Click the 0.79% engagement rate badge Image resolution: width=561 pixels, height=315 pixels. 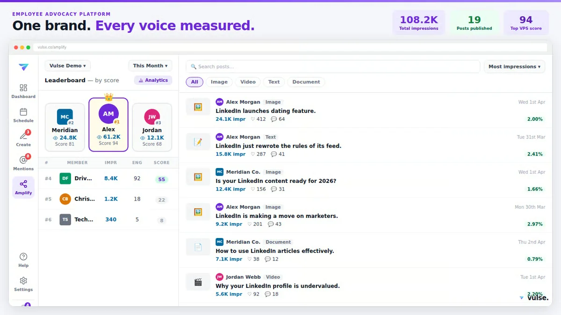point(535,259)
